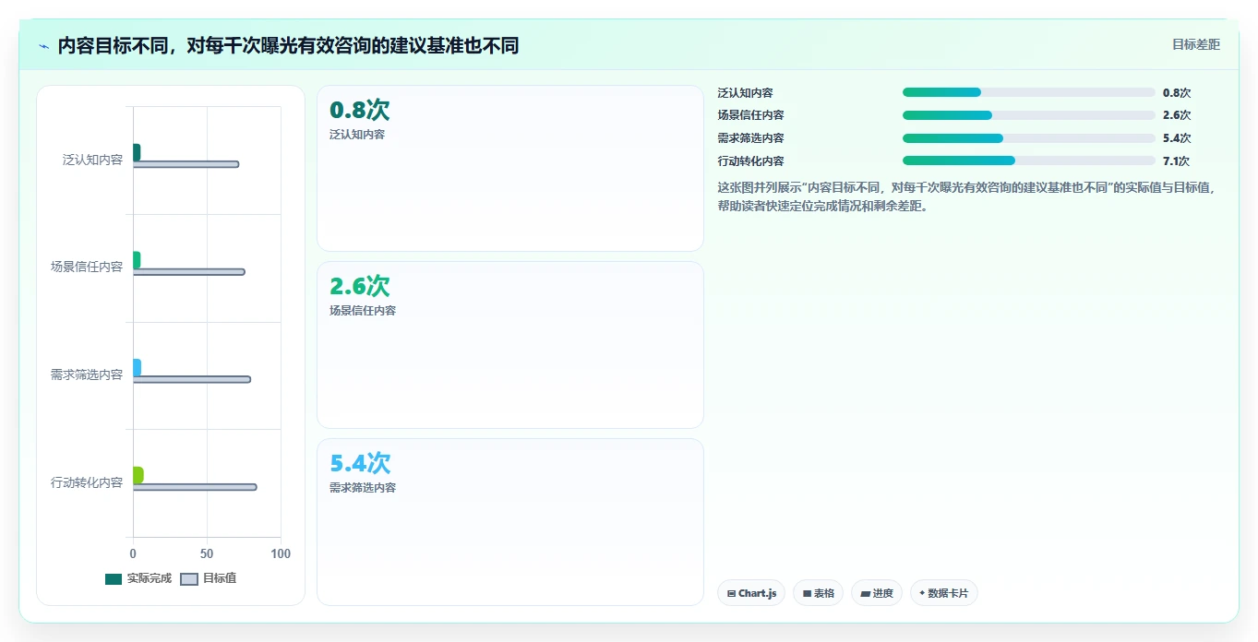
Task: Click the 行动转化内容 target bar in chart
Action: pos(195,487)
